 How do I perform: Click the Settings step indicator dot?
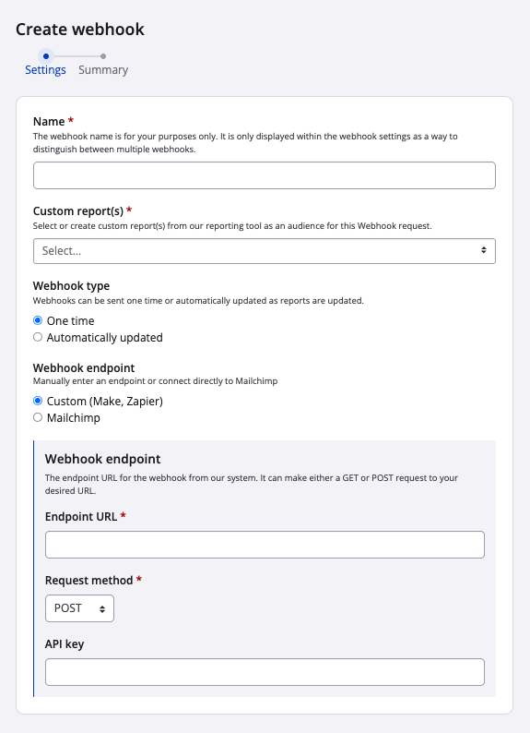click(46, 56)
